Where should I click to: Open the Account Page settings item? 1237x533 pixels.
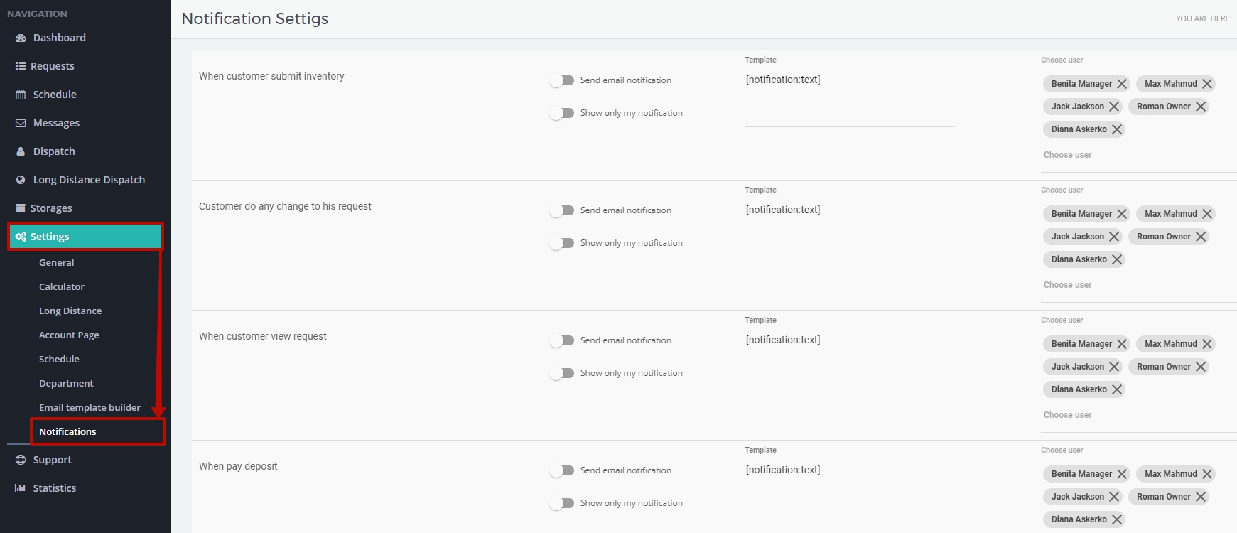coord(69,335)
